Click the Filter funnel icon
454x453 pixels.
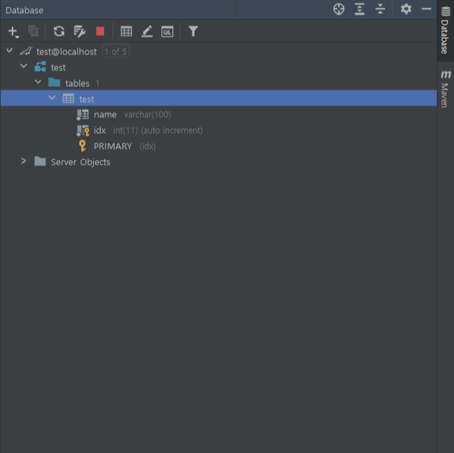tap(193, 31)
